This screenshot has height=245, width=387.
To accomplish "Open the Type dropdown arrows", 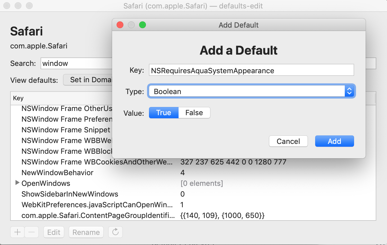I will click(349, 91).
